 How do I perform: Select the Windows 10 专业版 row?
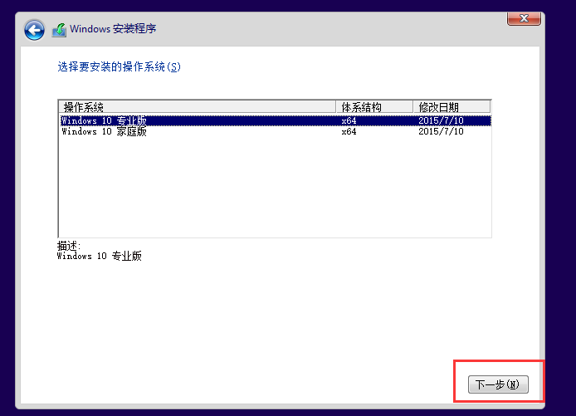click(x=276, y=120)
